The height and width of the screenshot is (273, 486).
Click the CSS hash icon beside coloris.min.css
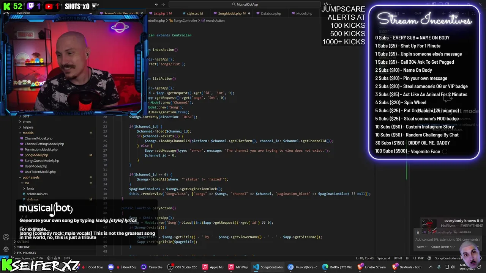pos(24,194)
